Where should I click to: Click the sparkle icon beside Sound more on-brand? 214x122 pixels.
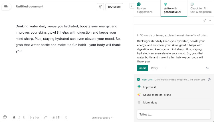[139, 95]
